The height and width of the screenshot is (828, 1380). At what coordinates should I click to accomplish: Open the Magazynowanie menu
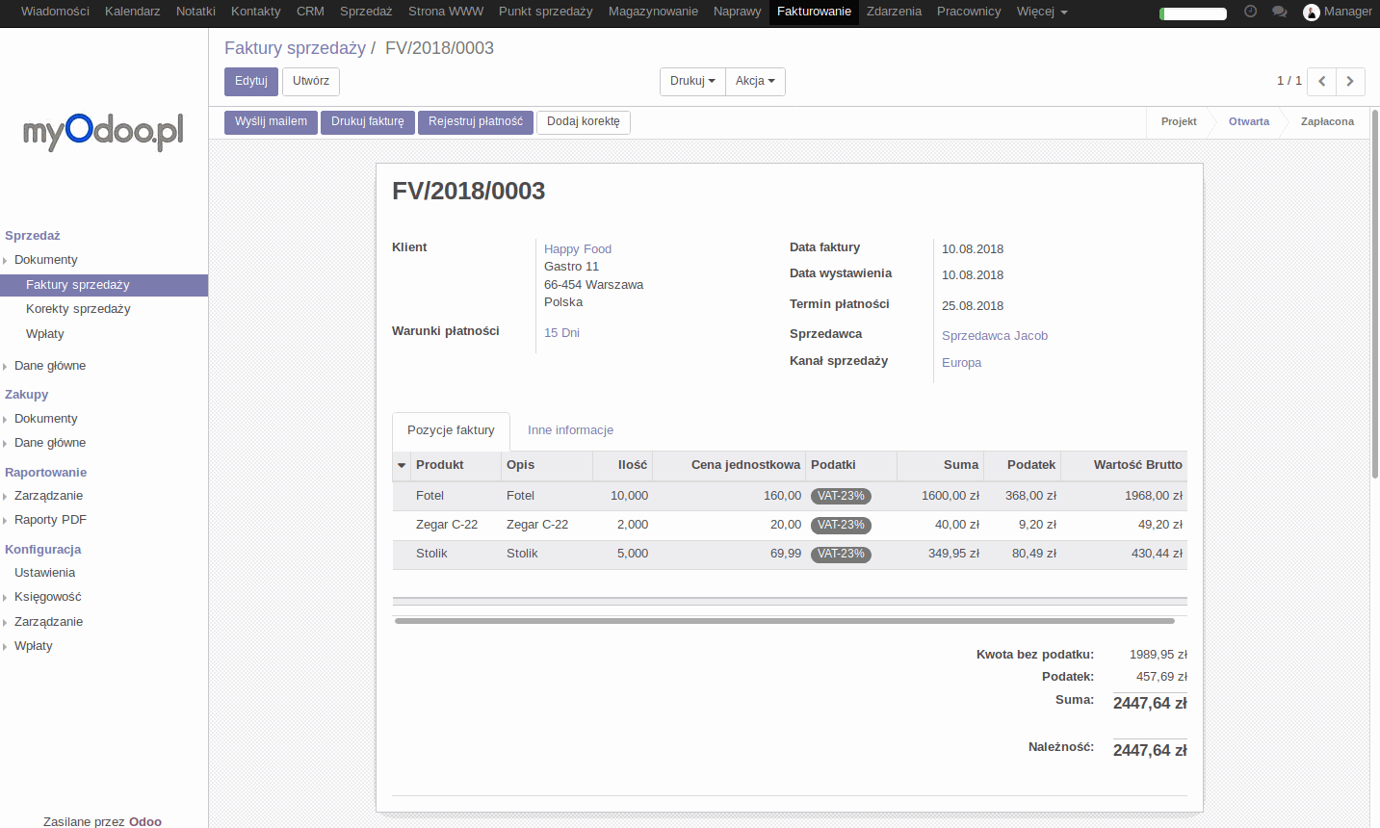tap(653, 12)
